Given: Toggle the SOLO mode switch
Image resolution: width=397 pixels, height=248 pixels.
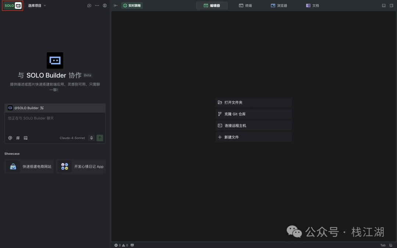Looking at the screenshot, I should point(12,6).
